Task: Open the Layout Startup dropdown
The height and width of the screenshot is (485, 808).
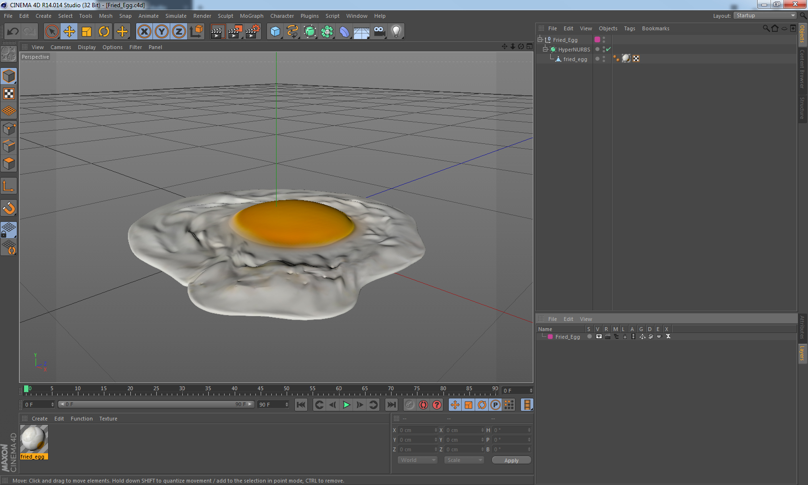Action: click(x=766, y=15)
